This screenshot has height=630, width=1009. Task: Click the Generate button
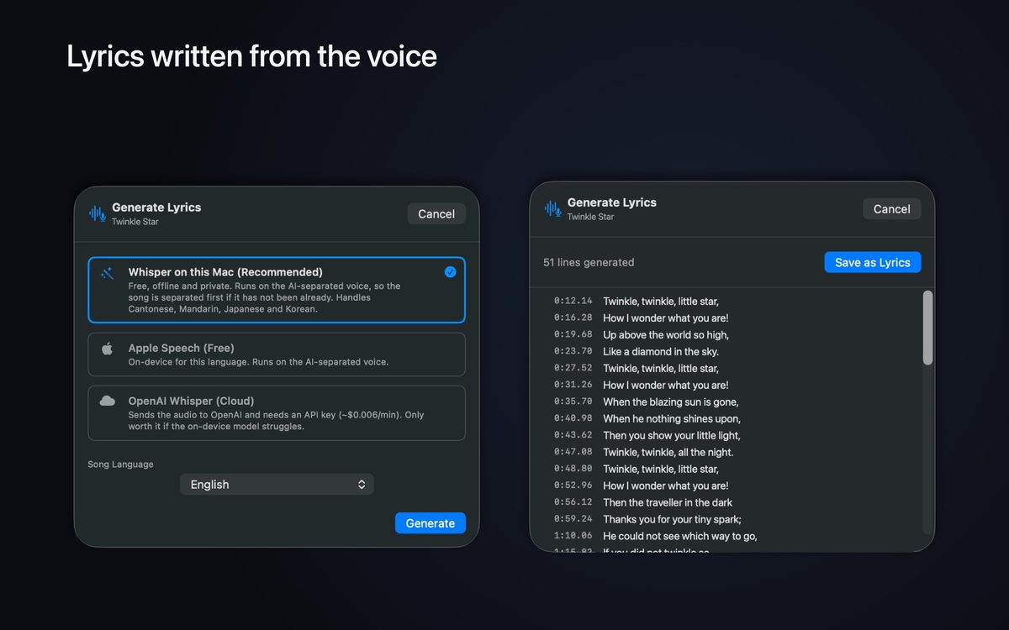point(431,523)
